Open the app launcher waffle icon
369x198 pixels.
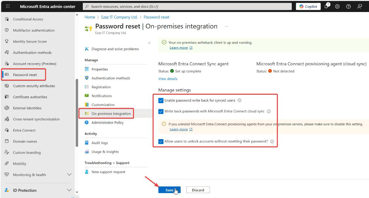click(x=8, y=6)
